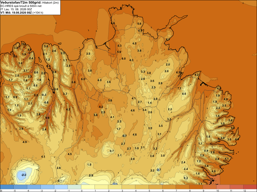Click the '9.0' temperature value
This screenshot has height=192, width=257.
pos(15,56)
